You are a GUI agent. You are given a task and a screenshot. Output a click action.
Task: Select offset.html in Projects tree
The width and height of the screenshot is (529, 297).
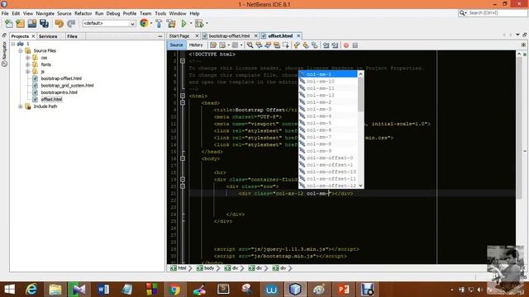[x=51, y=99]
